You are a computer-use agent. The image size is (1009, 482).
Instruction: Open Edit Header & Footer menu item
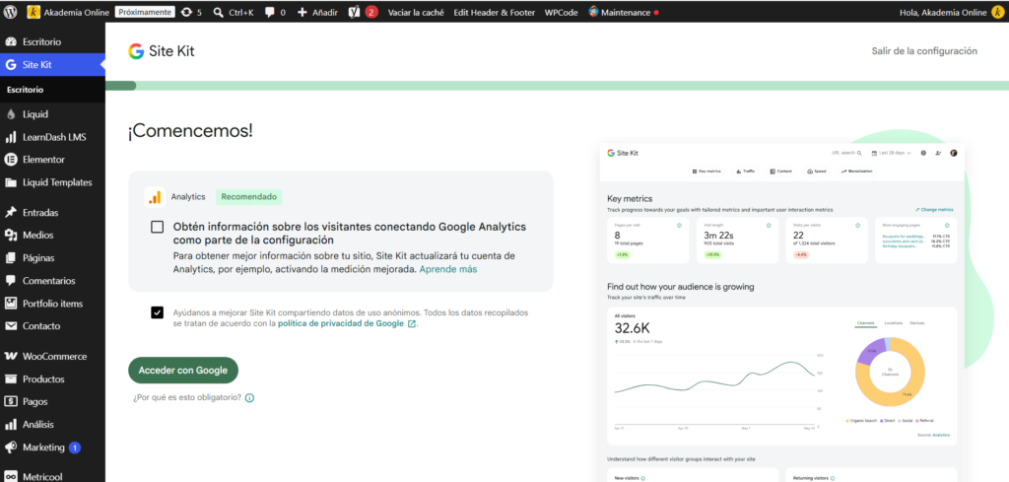[x=495, y=12]
